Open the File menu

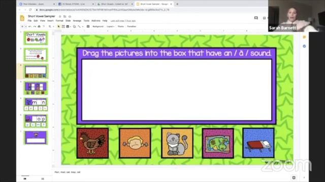click(x=29, y=21)
